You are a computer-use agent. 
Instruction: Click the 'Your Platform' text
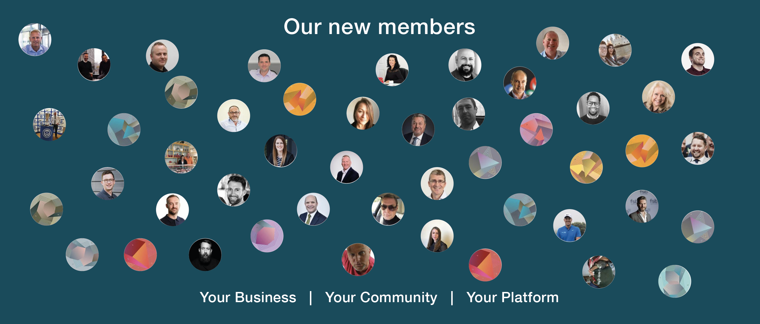pos(513,297)
